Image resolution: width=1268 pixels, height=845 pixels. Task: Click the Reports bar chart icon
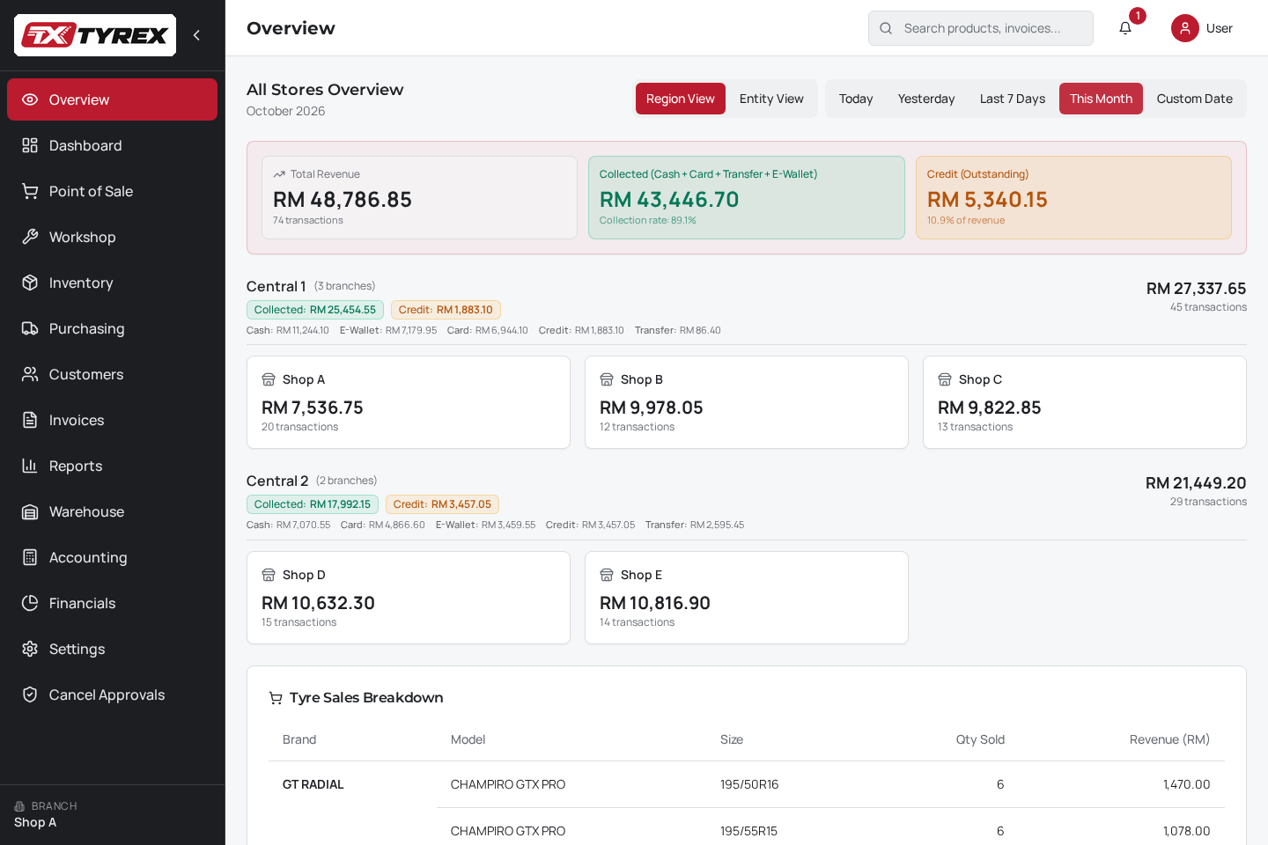30,466
